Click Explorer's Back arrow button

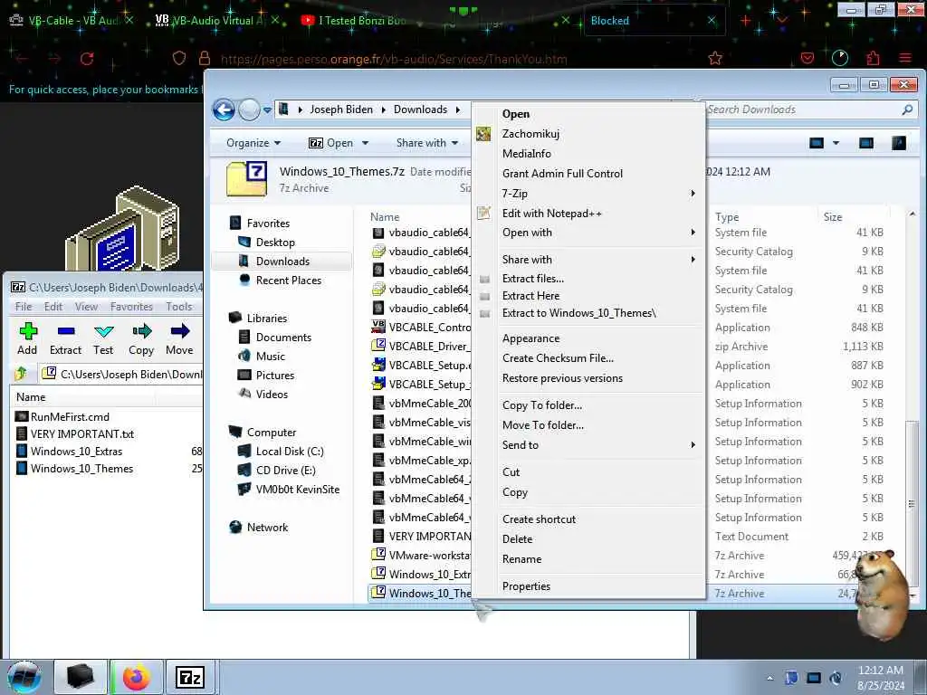click(225, 109)
